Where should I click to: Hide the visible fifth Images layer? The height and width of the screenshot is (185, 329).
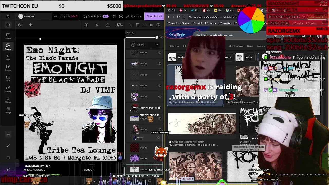[x=160, y=97]
